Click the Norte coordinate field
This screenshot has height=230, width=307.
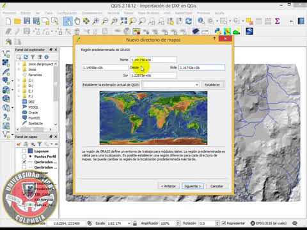[153, 60]
